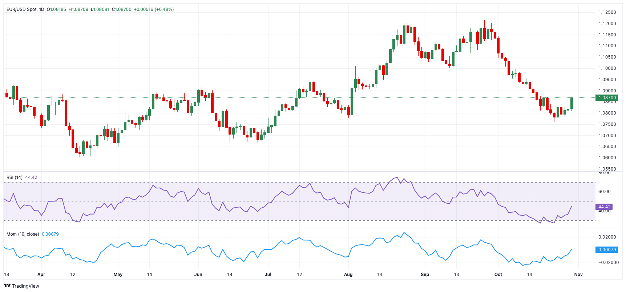Click the Nov label on time axis
The image size is (626, 292).
pyautogui.click(x=578, y=275)
